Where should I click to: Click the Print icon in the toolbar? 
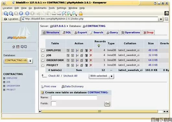point(54,14)
